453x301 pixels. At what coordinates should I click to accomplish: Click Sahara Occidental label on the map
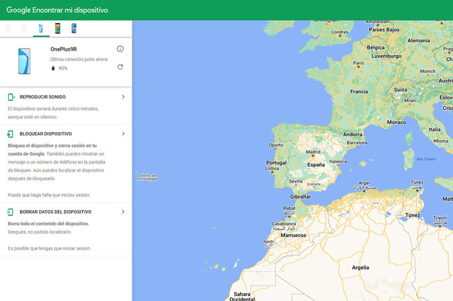[242, 296]
